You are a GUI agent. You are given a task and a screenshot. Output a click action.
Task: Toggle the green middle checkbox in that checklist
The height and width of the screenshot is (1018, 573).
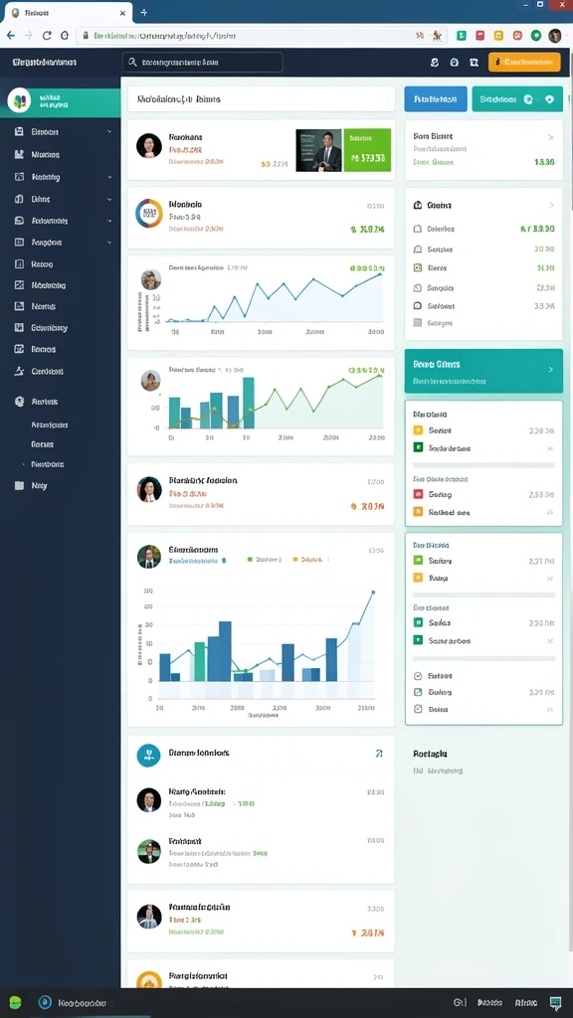point(418,692)
